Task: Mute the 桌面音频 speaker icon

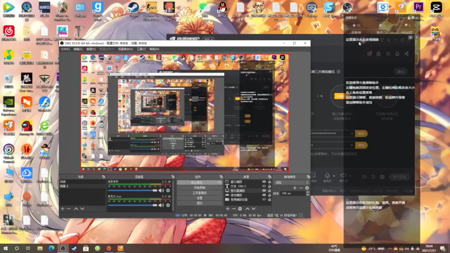Action: (161, 191)
